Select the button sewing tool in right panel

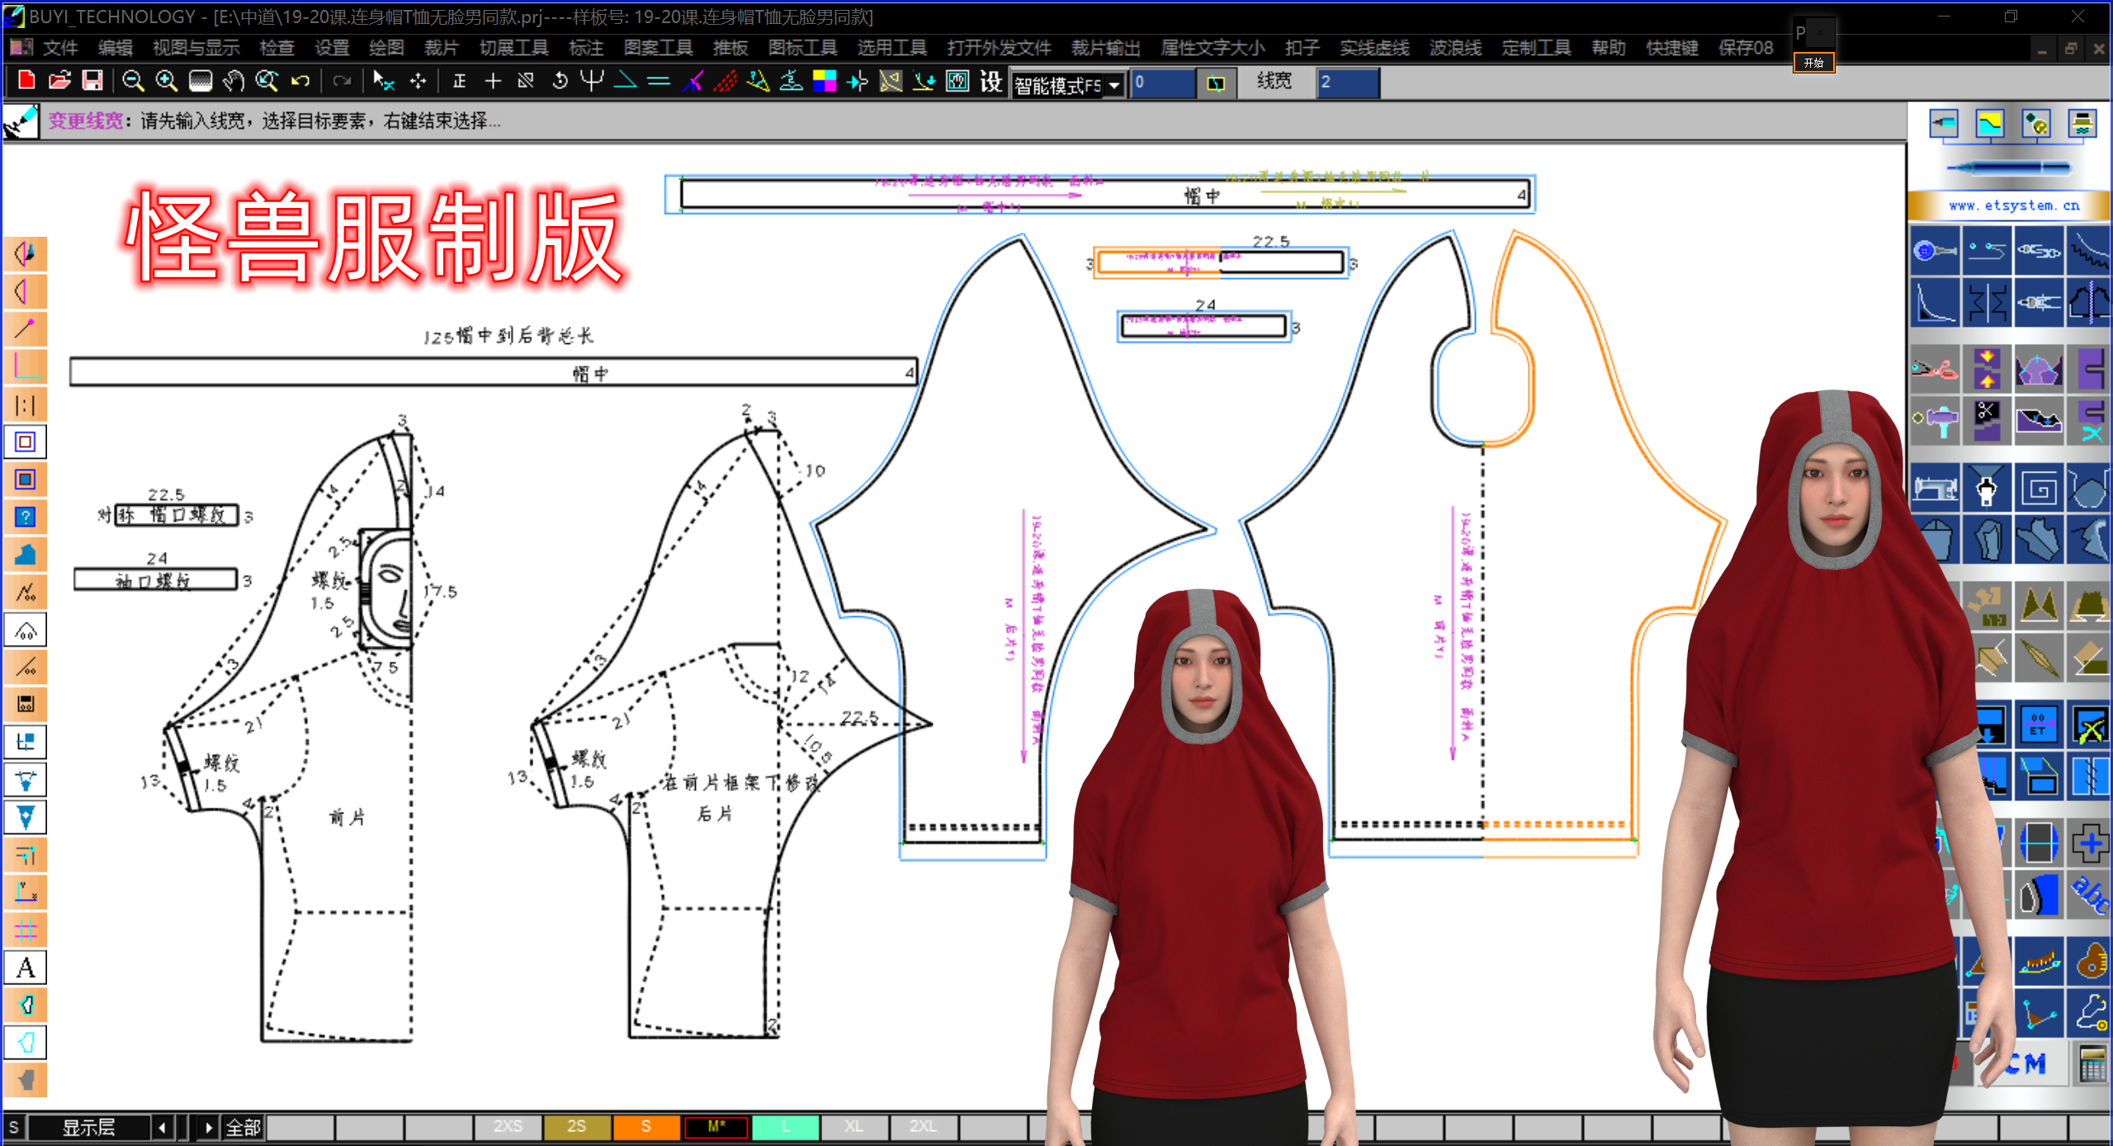click(1934, 250)
